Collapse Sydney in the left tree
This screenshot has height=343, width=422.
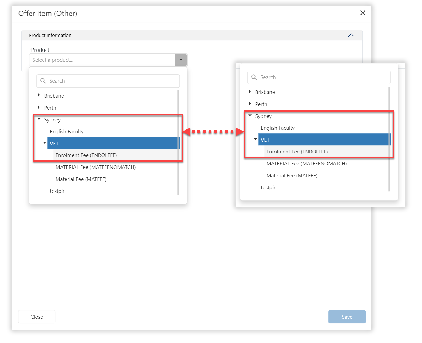(x=39, y=119)
